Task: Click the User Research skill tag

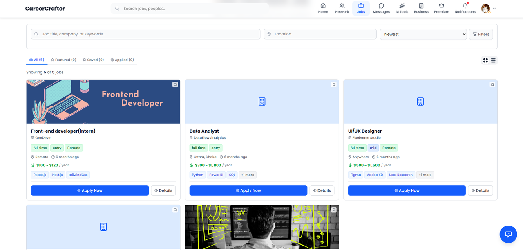Action: click(401, 175)
